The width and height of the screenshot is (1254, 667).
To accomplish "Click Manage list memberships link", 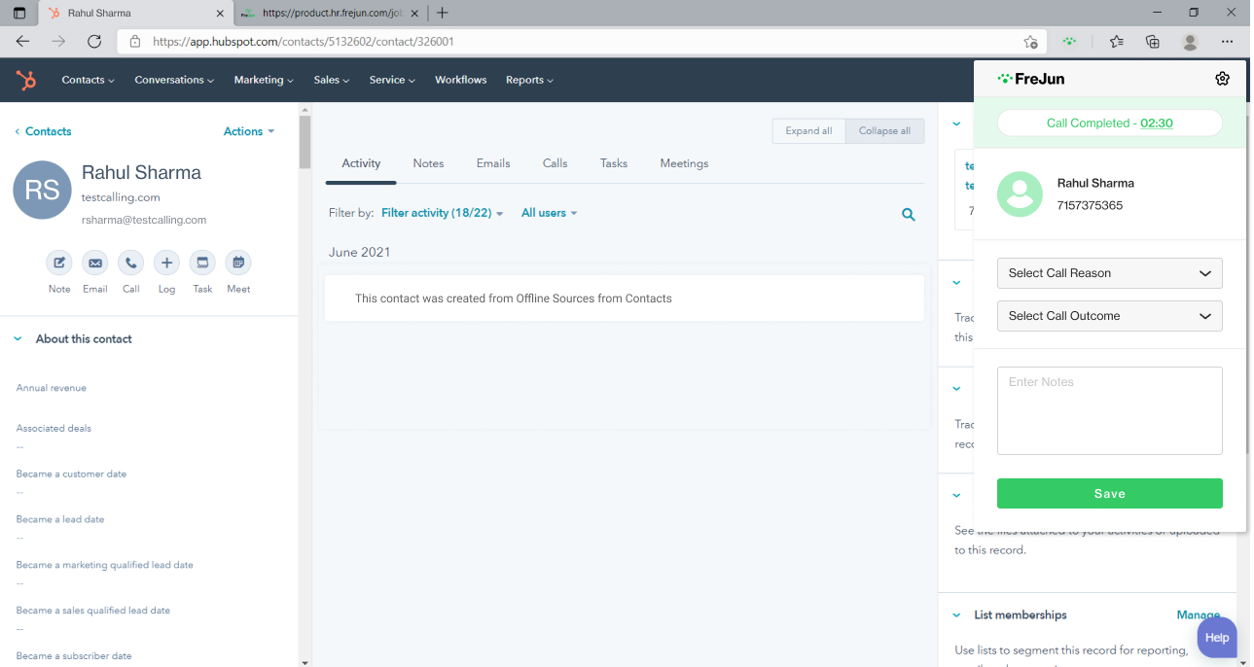I will pos(1199,615).
